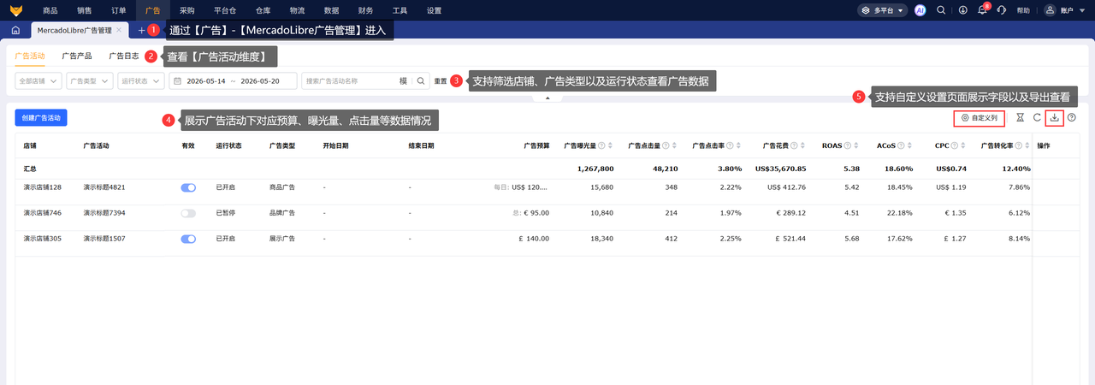
Task: Click help icon next to CPC
Action: (x=956, y=145)
